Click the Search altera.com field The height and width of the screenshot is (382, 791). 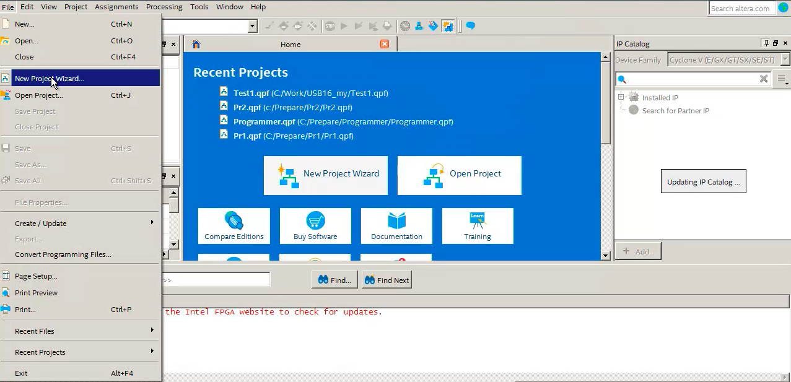point(742,8)
